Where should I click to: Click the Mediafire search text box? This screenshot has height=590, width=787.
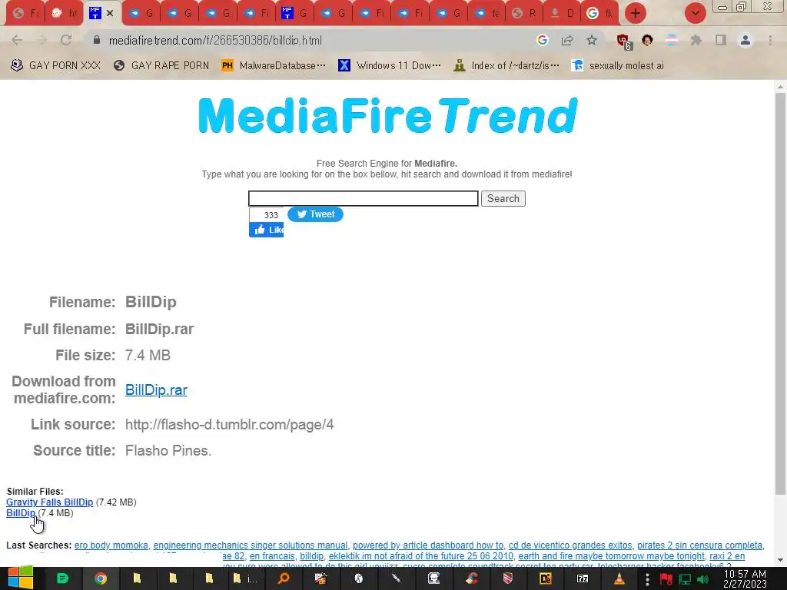363,198
